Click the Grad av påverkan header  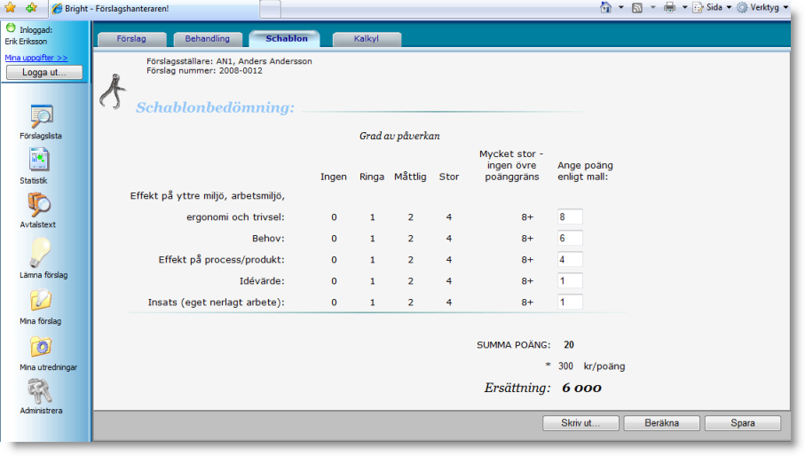coord(399,136)
